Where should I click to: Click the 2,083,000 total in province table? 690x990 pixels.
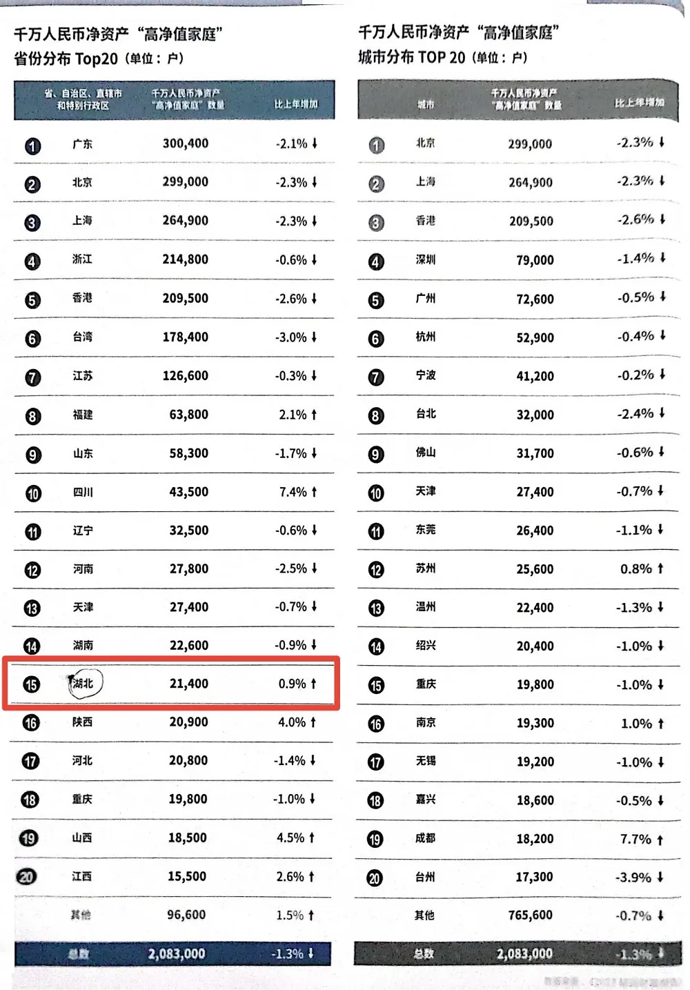coord(177,954)
